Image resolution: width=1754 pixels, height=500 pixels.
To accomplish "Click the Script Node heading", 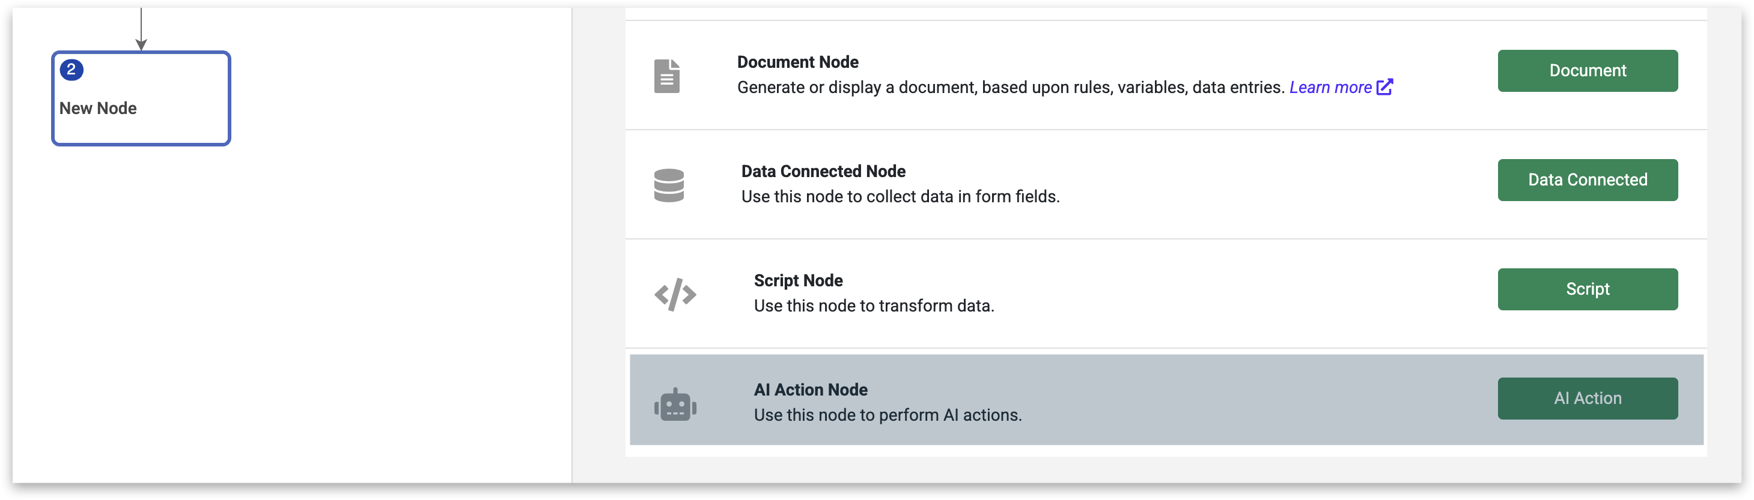I will coord(798,280).
